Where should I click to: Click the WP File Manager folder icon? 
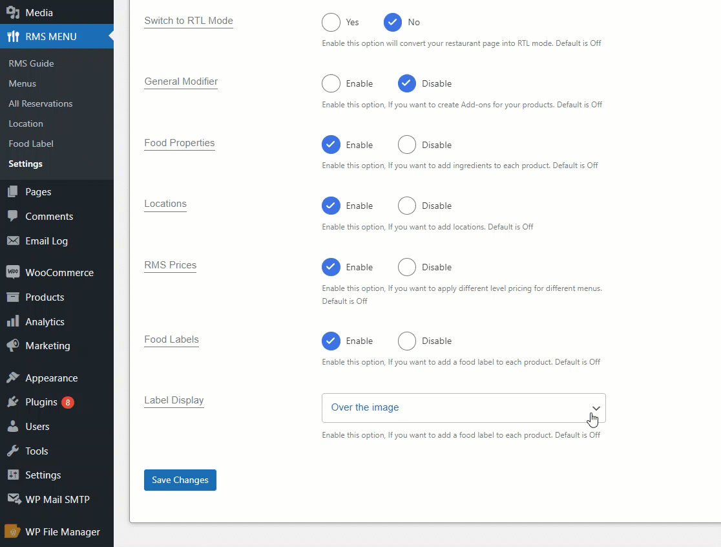click(x=13, y=531)
